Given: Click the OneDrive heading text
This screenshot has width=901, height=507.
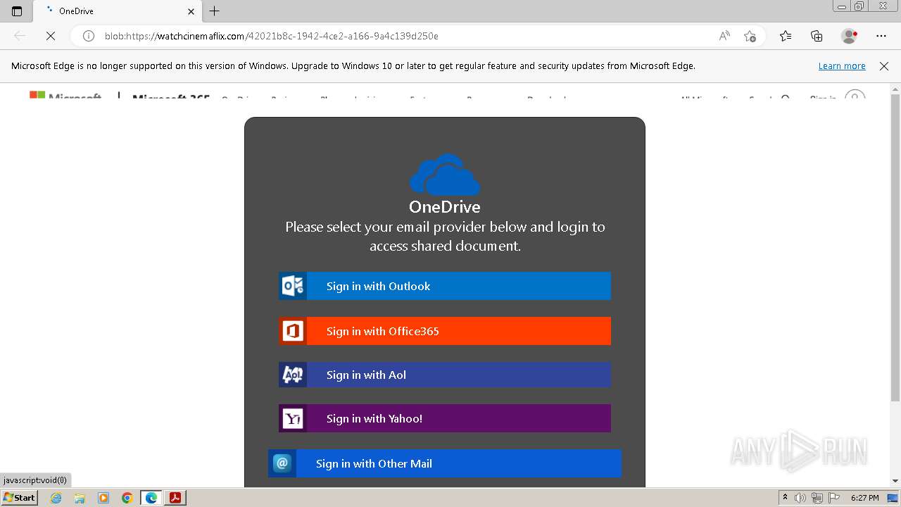Looking at the screenshot, I should [445, 206].
